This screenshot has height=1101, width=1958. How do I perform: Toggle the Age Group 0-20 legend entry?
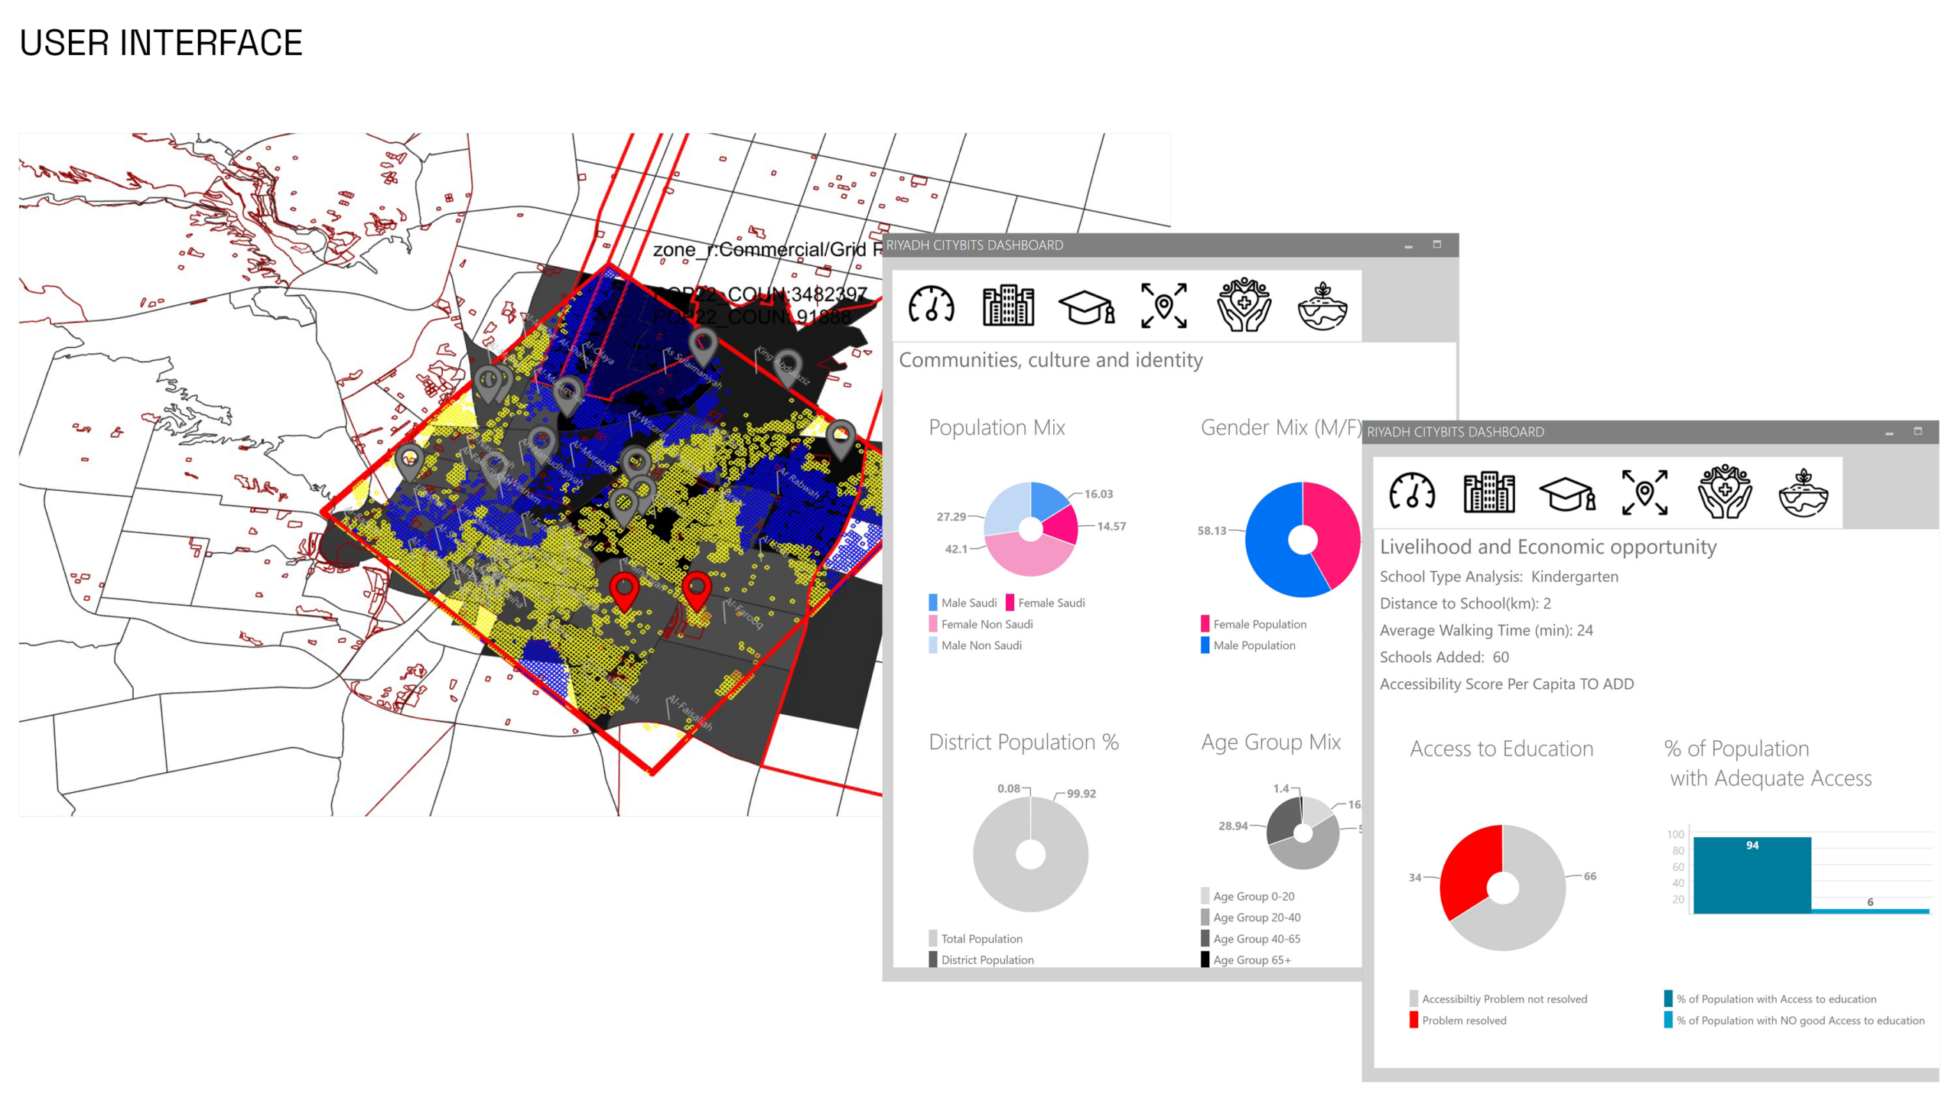(1248, 896)
